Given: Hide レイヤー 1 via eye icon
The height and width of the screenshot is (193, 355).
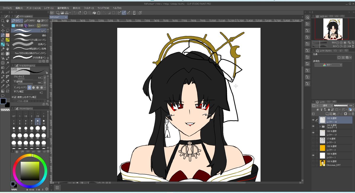Looking at the screenshot, I should click(x=313, y=155).
